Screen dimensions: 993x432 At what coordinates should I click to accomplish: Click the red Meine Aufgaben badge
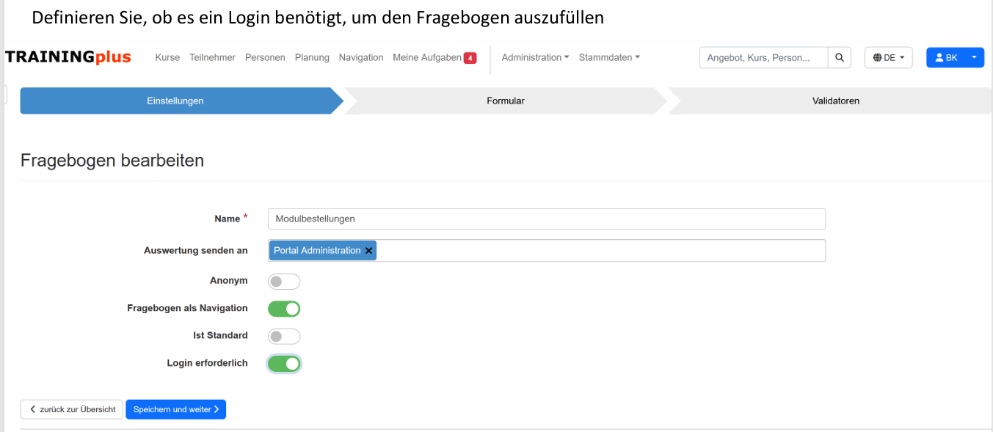(470, 58)
